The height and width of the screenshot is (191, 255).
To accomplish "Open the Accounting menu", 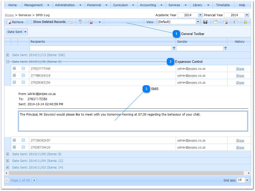I will coord(151,5).
